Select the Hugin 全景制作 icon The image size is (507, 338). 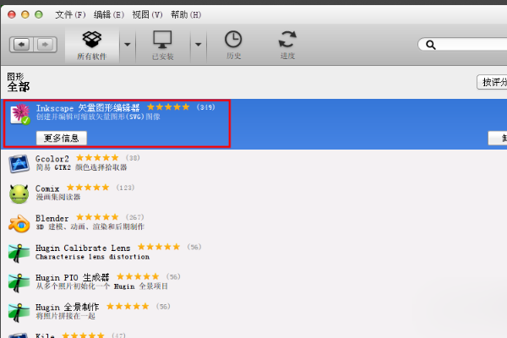19,313
